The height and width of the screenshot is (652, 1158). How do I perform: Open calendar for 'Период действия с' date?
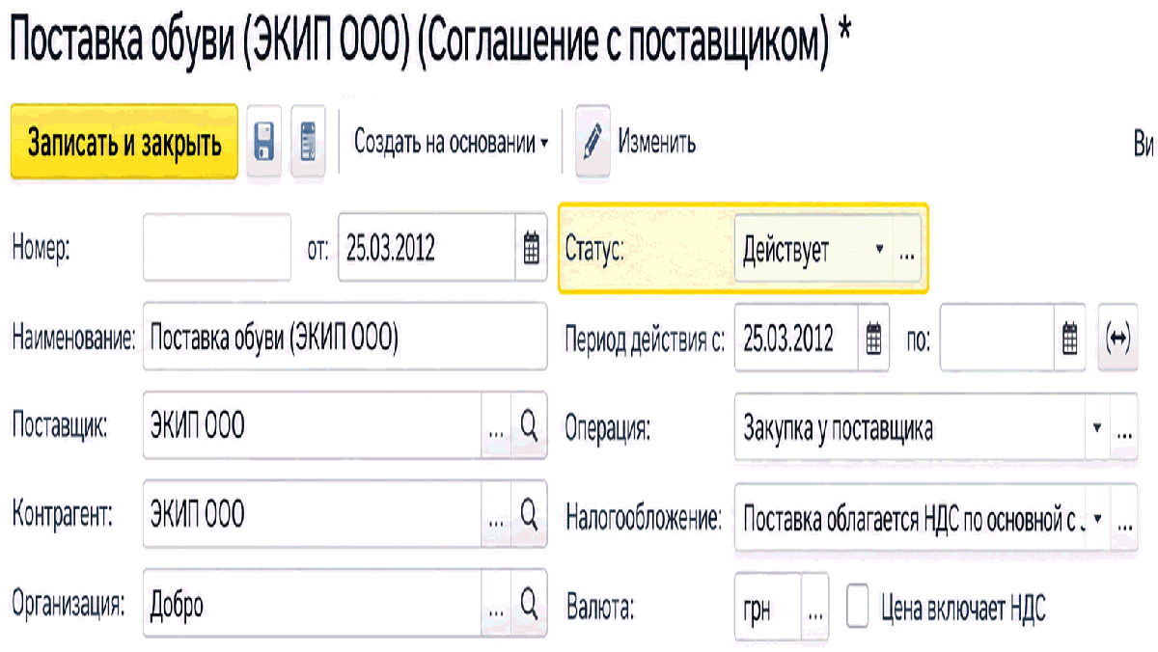click(x=873, y=339)
